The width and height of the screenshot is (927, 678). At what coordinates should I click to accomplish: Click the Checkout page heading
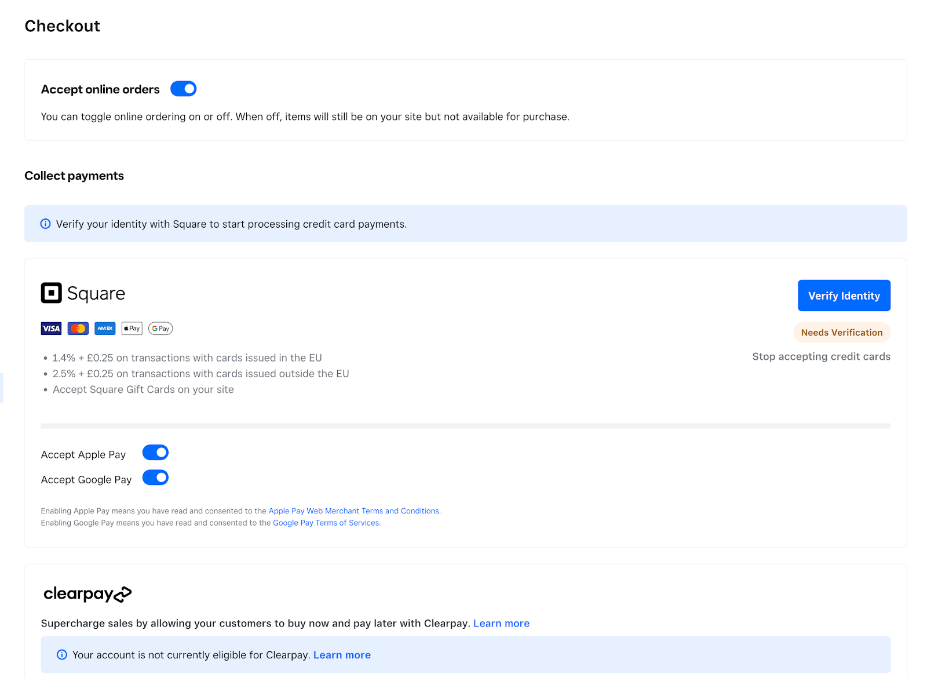[x=62, y=25]
